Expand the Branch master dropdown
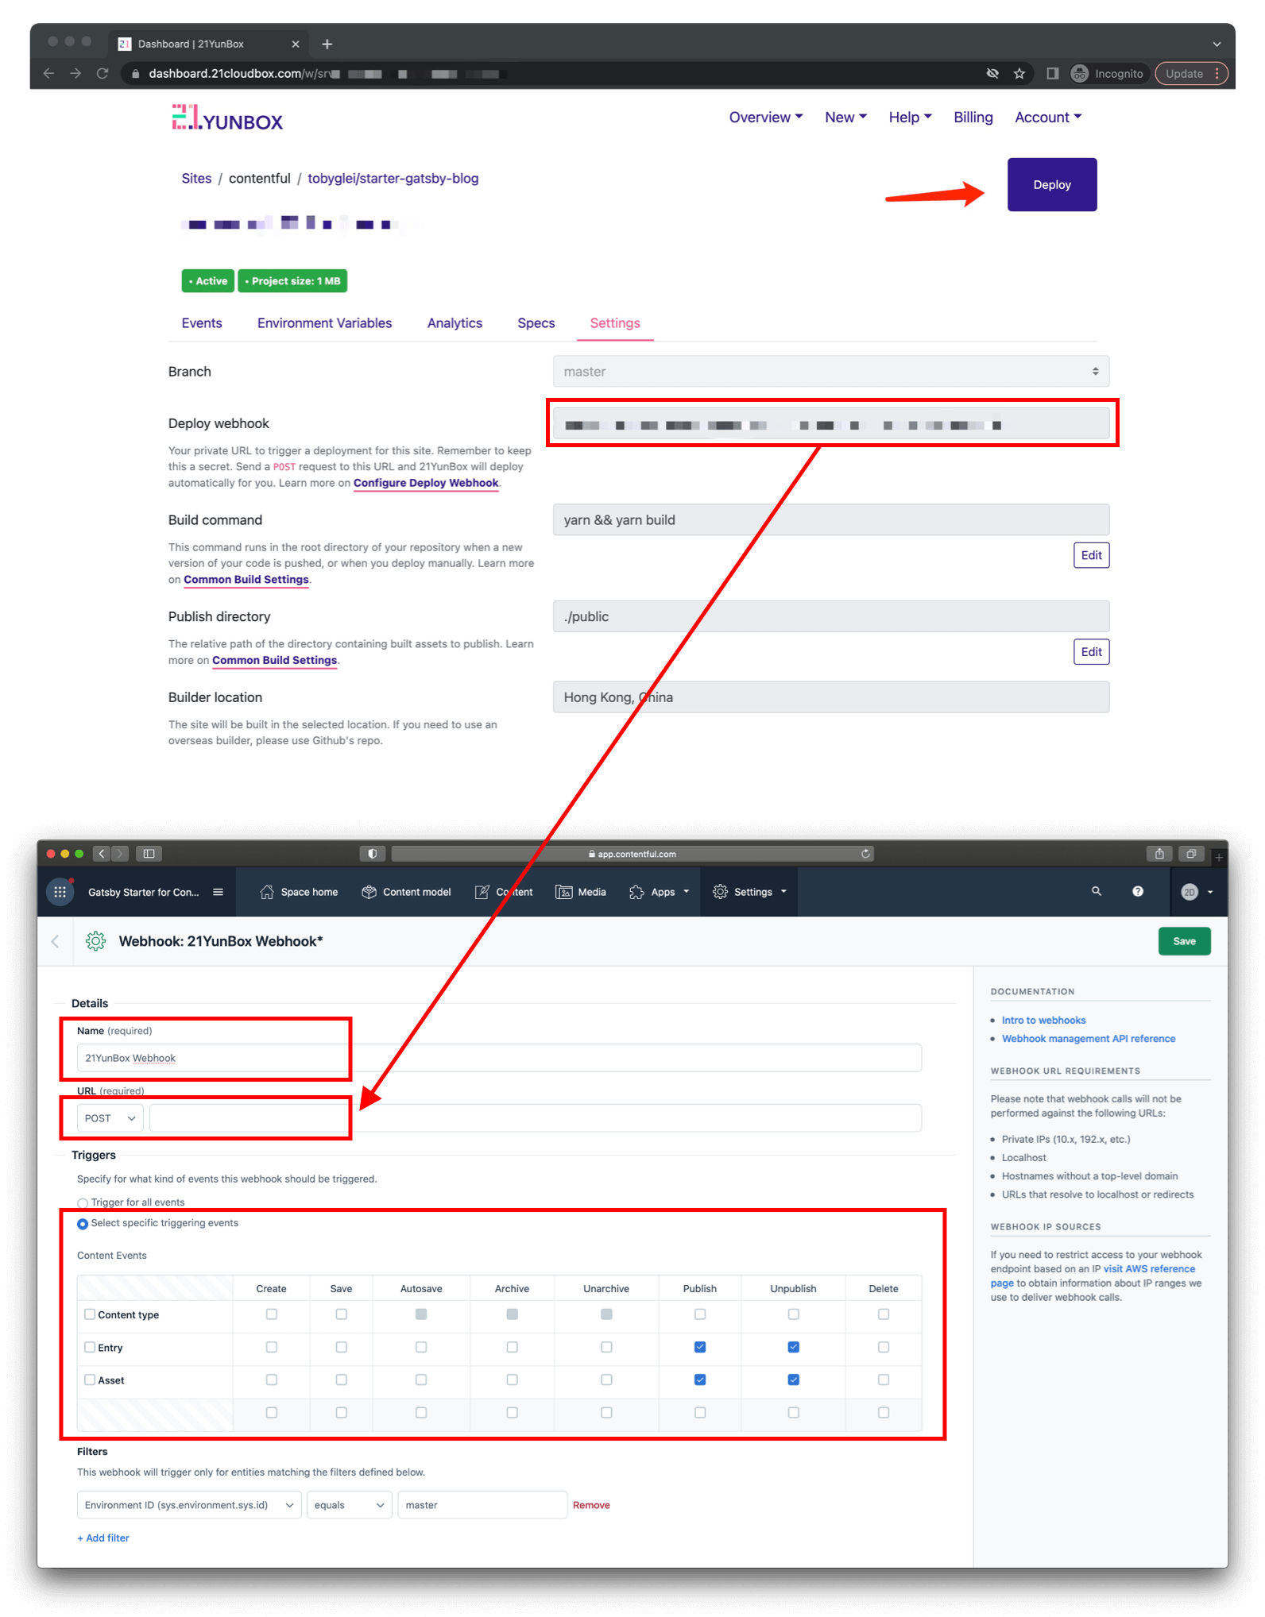This screenshot has height=1617, width=1265. coord(830,372)
